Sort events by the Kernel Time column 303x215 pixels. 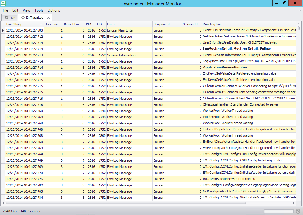[74, 24]
